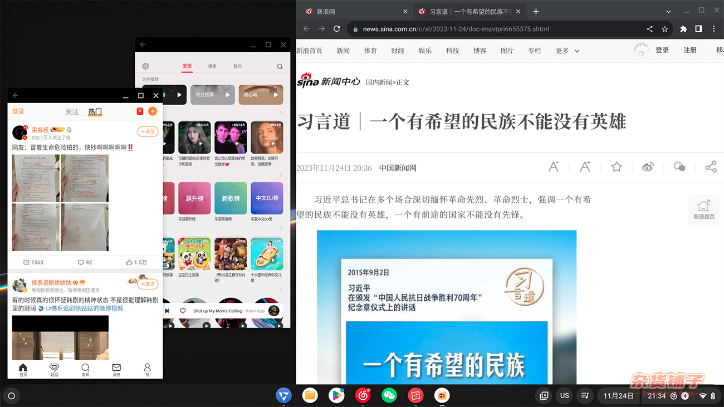
Task: Open the media controls icon in the shelf tray
Action: pyautogui.click(x=585, y=396)
